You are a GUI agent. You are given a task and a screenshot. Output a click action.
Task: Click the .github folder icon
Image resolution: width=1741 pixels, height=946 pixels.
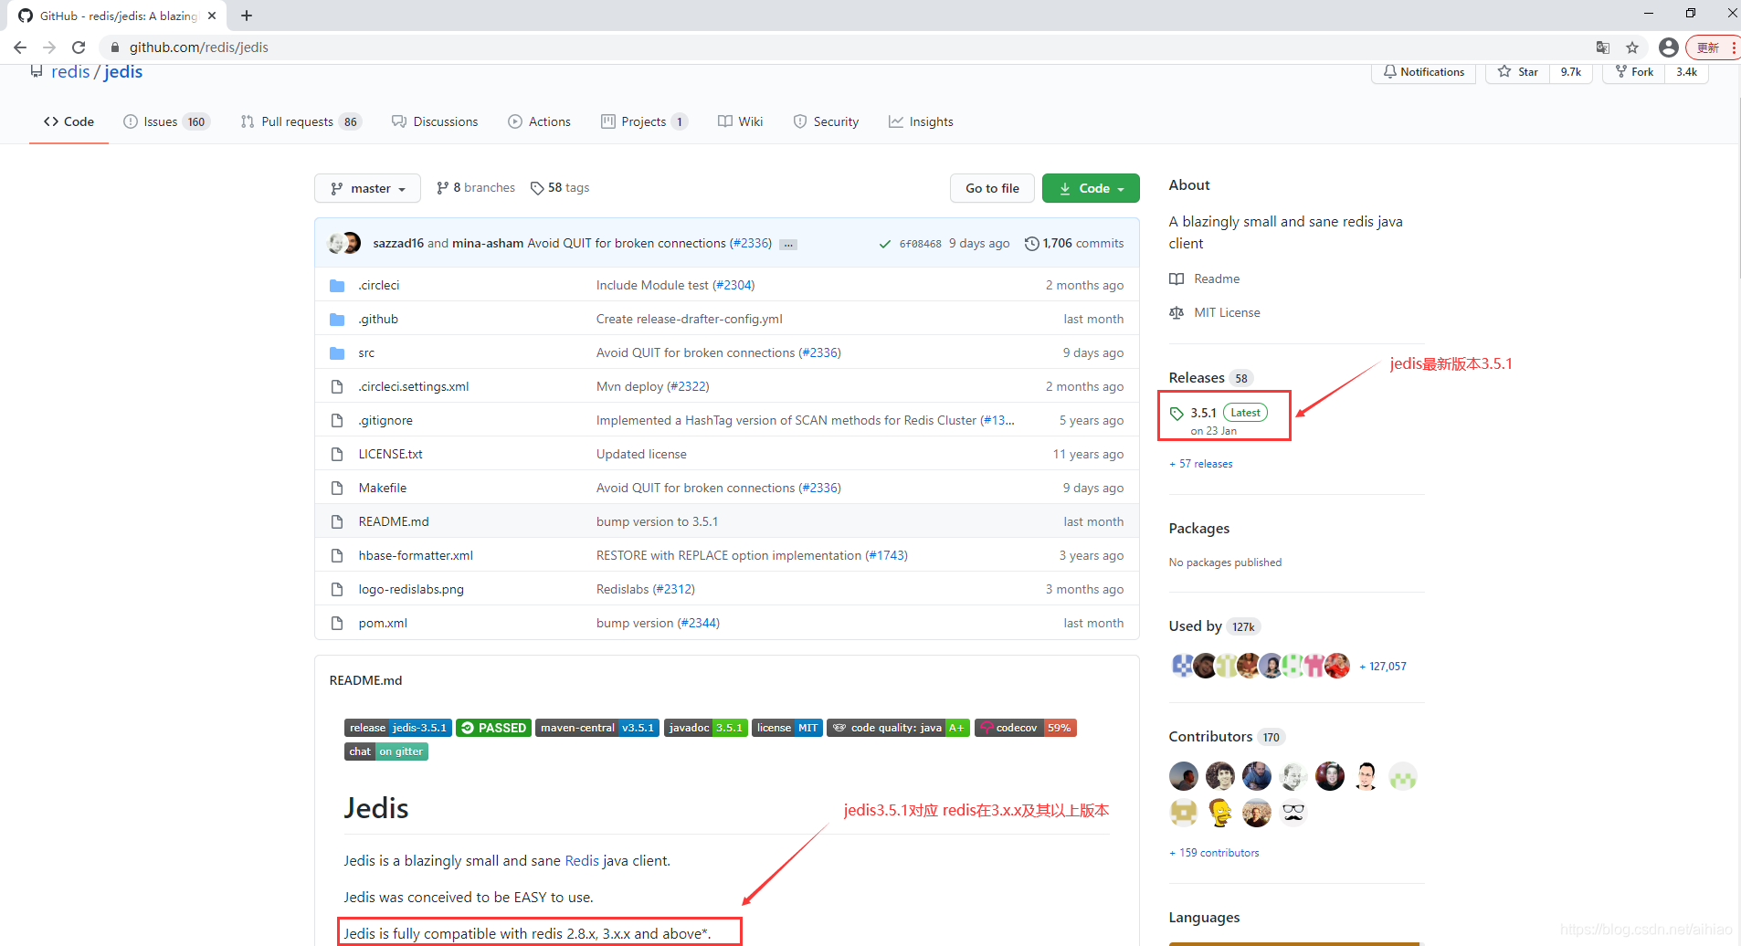pos(337,320)
